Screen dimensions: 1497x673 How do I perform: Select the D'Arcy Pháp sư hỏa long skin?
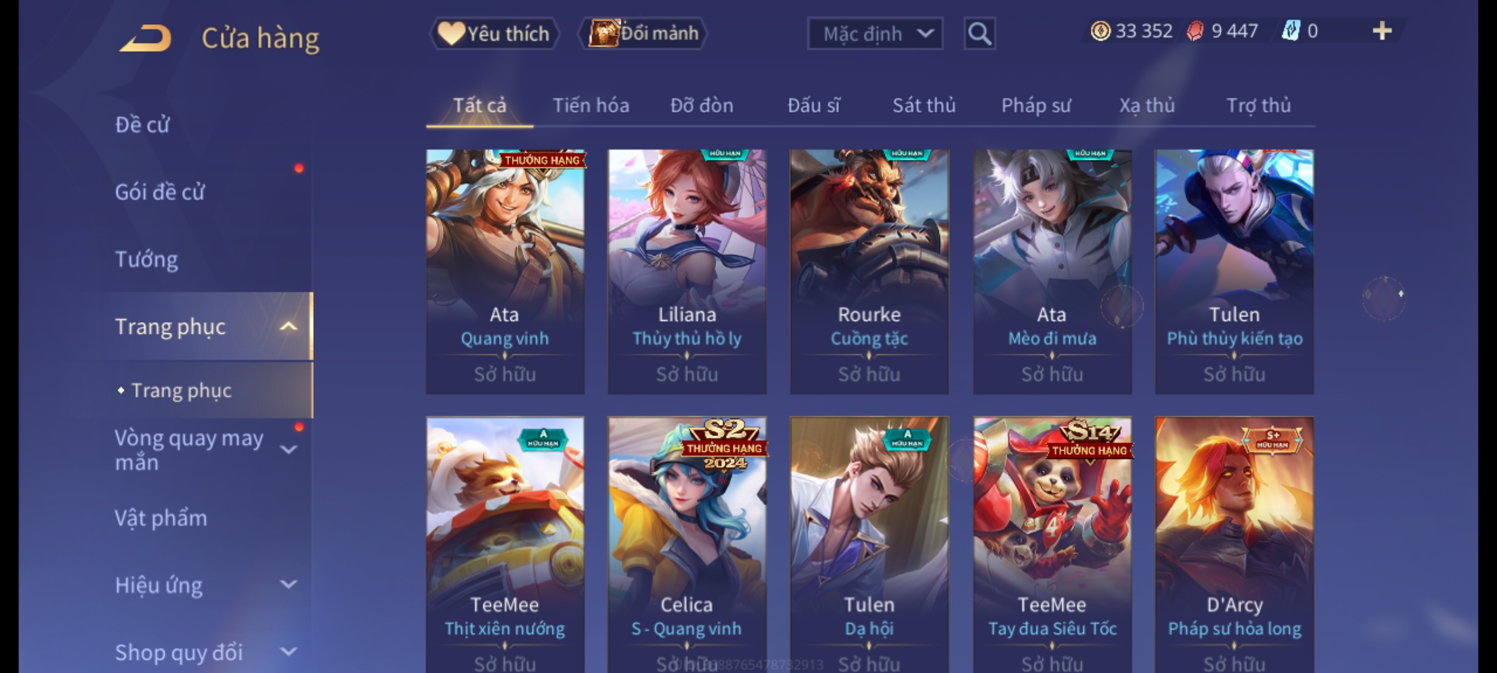(x=1234, y=545)
